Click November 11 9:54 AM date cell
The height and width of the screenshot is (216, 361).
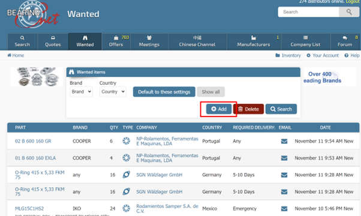[324, 141]
